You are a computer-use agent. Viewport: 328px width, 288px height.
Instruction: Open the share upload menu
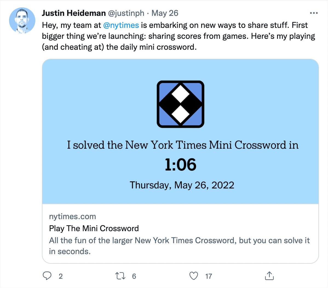269,276
